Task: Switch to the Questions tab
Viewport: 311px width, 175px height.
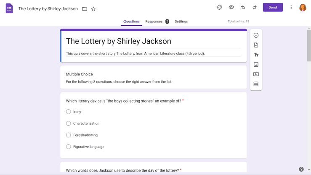Action: click(131, 22)
